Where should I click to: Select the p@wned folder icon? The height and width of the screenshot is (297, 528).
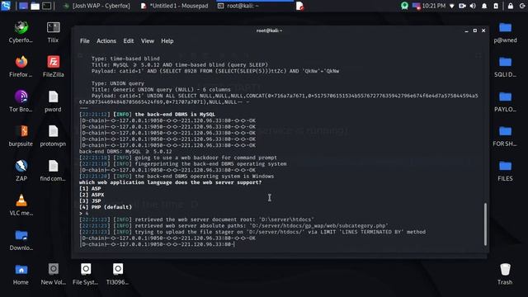(x=505, y=32)
